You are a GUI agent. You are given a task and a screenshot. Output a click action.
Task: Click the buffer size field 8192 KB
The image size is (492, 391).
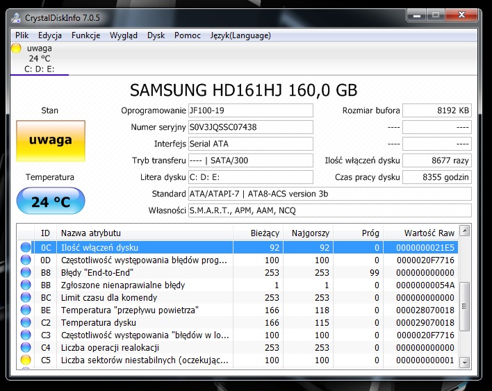tap(437, 110)
